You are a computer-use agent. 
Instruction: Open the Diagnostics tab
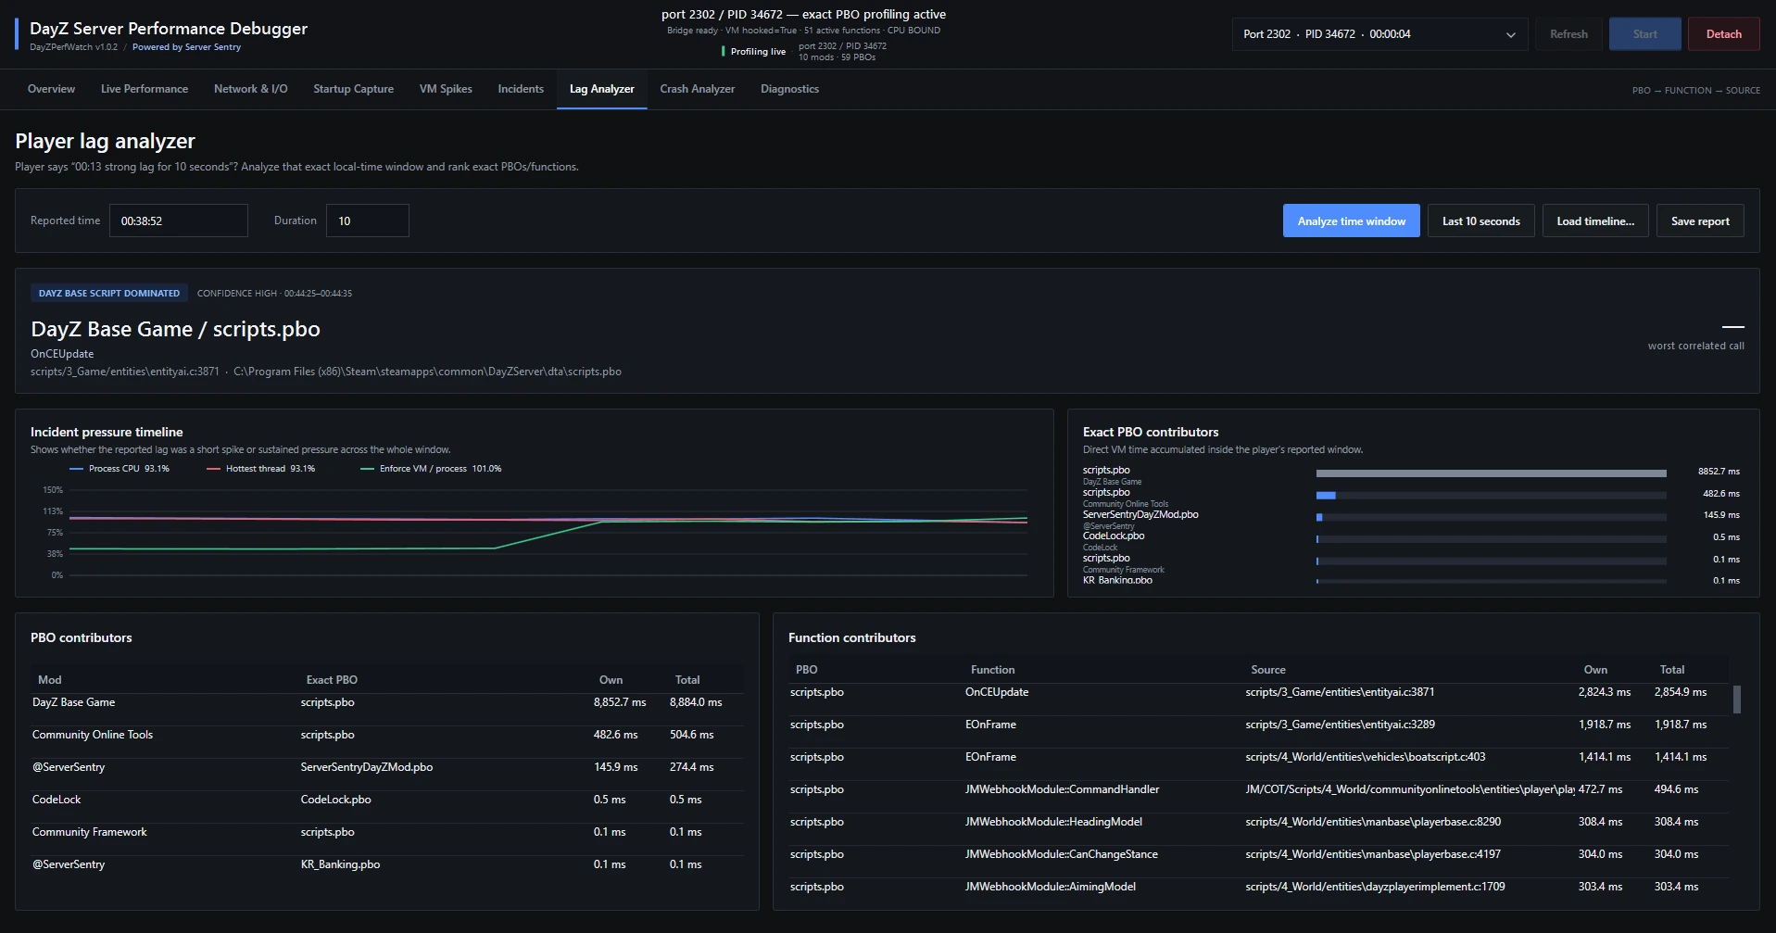789,89
